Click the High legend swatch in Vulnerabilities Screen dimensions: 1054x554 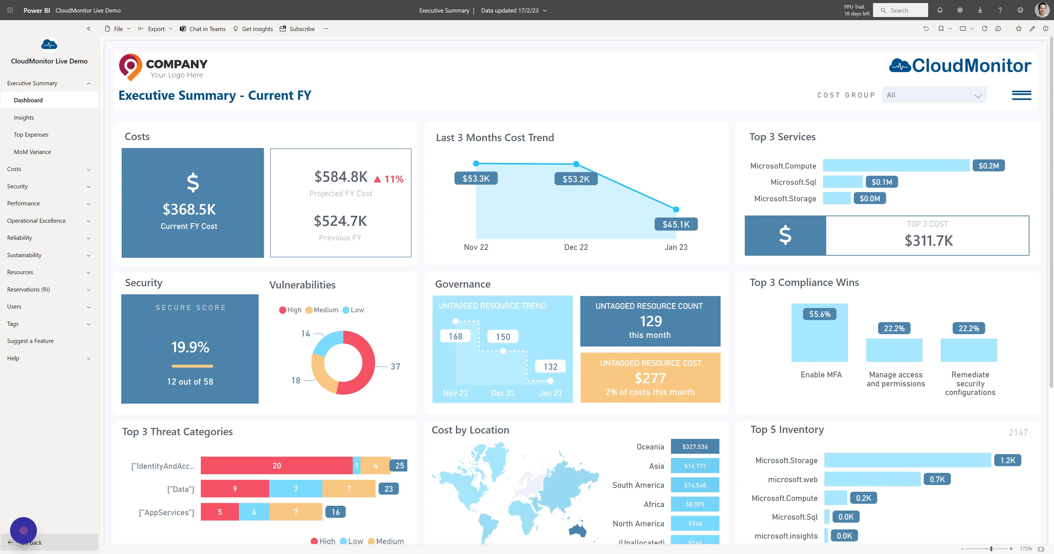(x=282, y=310)
